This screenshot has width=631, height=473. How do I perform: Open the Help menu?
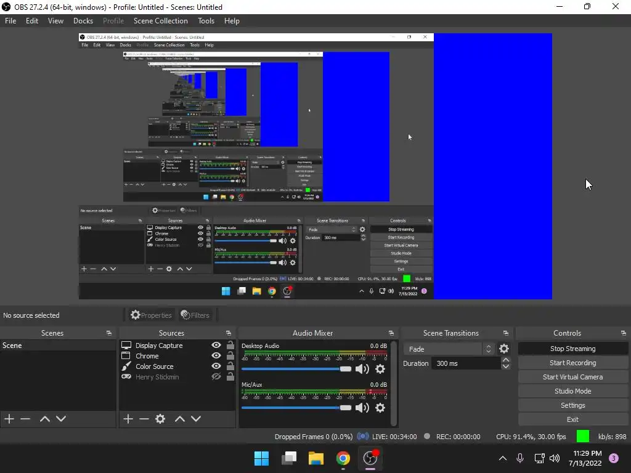pos(232,21)
